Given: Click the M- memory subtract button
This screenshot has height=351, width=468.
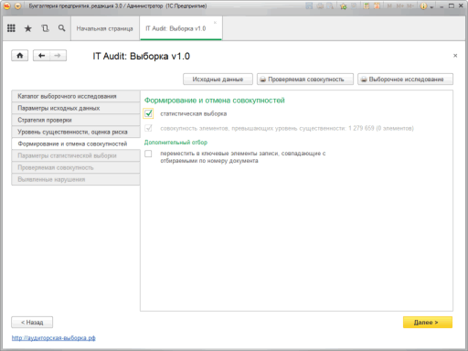Looking at the screenshot, I should point(410,5).
